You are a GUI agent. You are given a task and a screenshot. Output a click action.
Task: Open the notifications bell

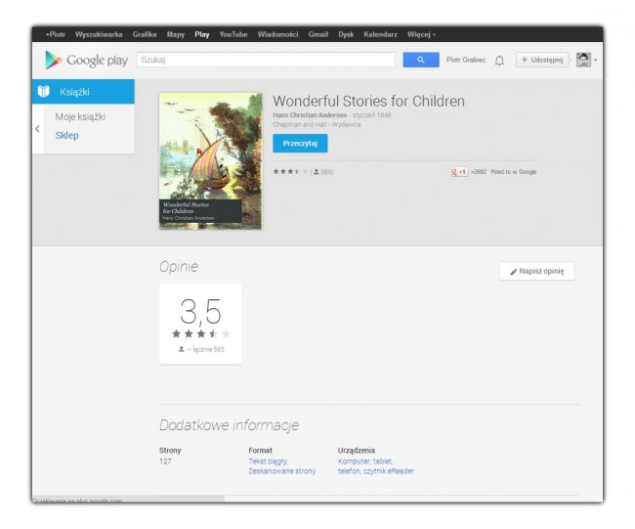499,61
